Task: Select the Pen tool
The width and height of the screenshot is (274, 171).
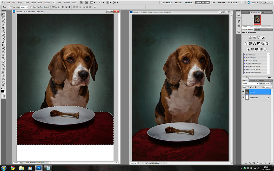Action: pyautogui.click(x=3, y=62)
